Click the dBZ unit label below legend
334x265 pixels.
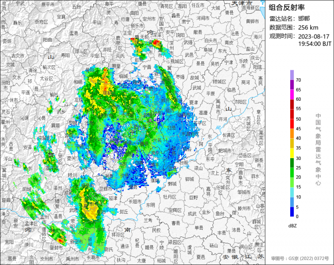click(292, 226)
